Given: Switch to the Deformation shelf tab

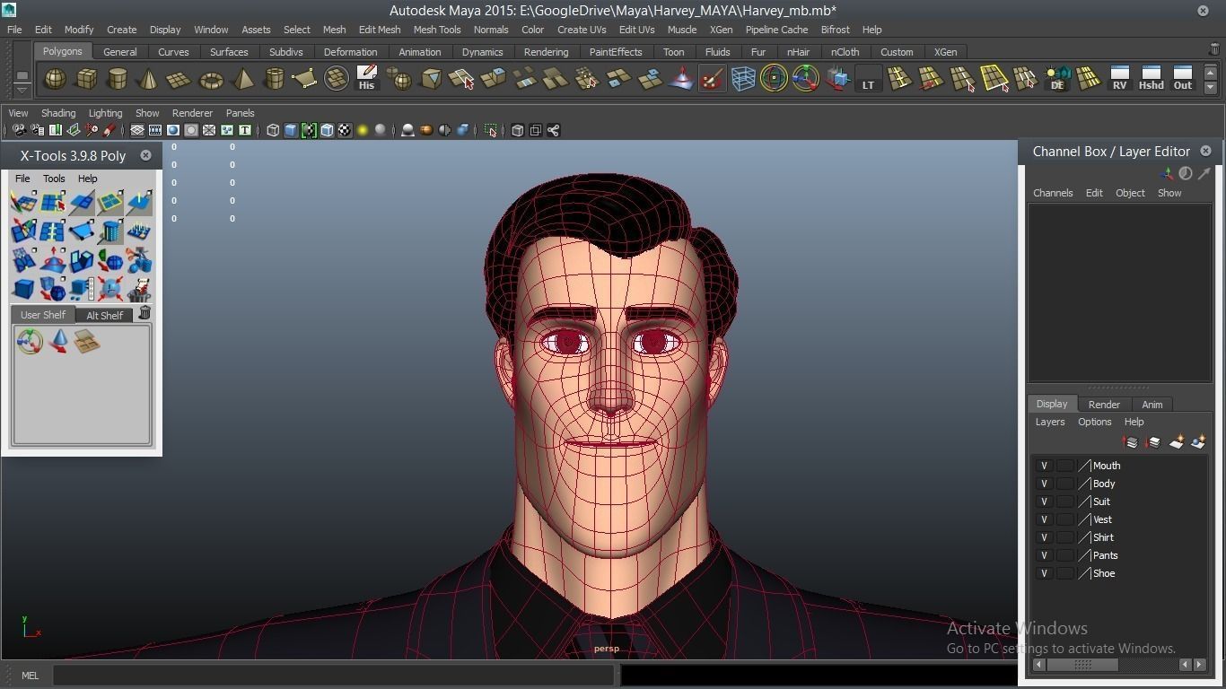Looking at the screenshot, I should tap(350, 52).
